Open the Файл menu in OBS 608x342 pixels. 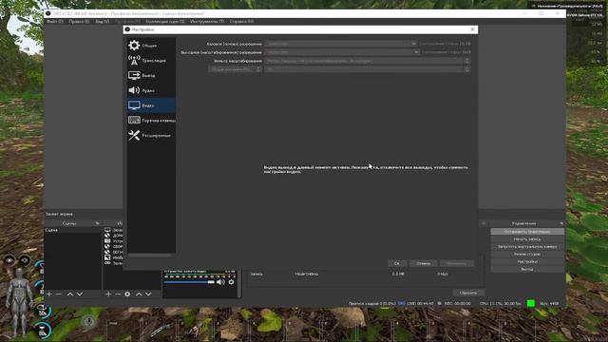(x=55, y=21)
